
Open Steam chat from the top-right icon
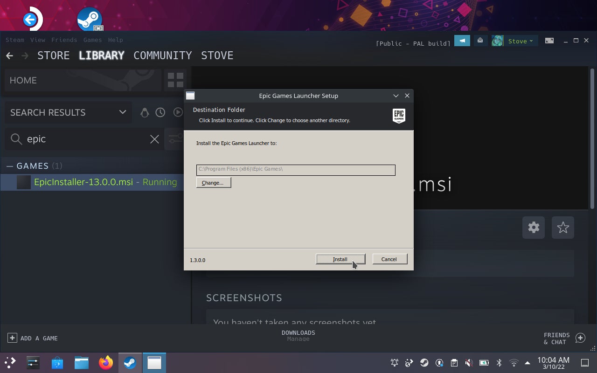462,41
